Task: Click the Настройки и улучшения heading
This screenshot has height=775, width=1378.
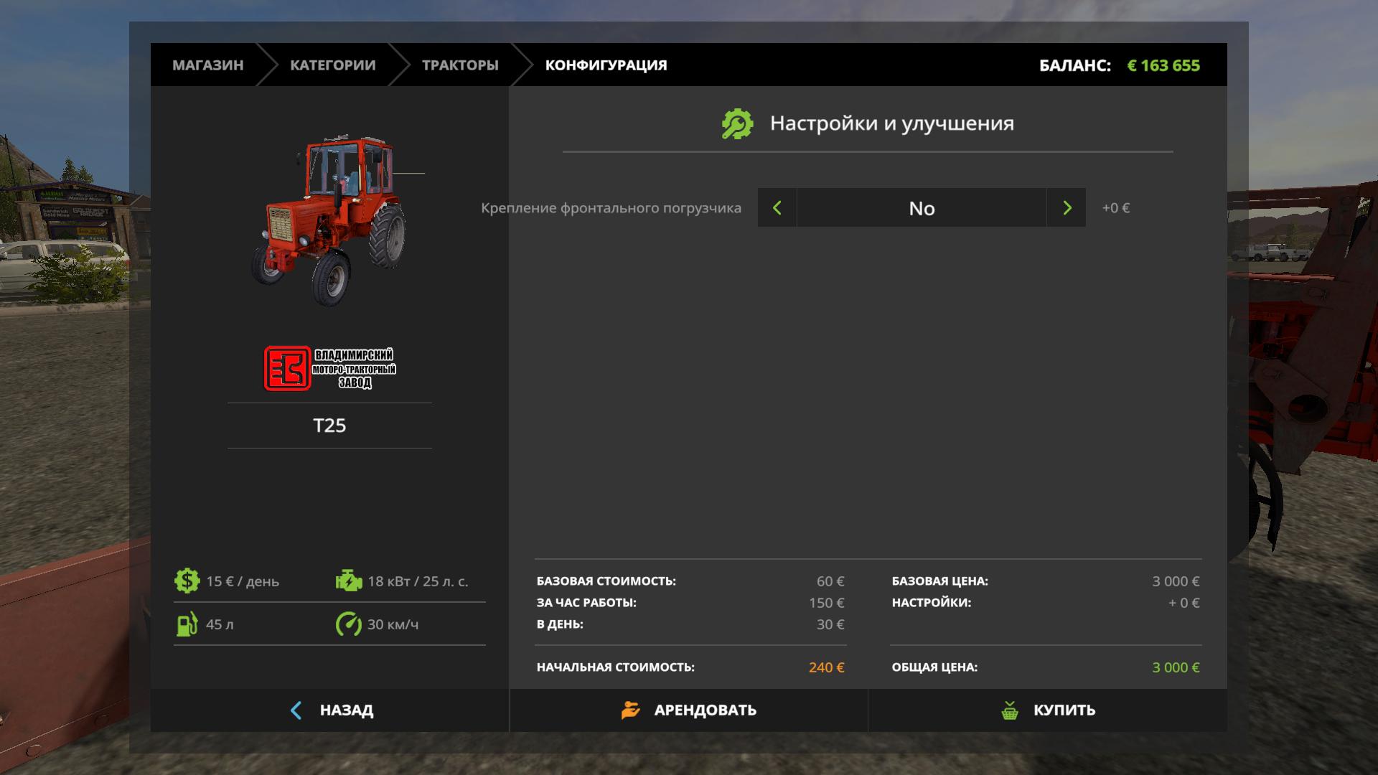Action: click(x=892, y=123)
